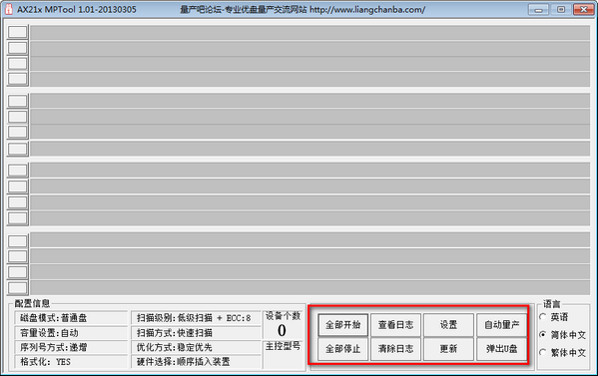598x376 pixels.
Task: Click the 扫描级别:低级扫描 + ECC:8 field
Action: 196,318
